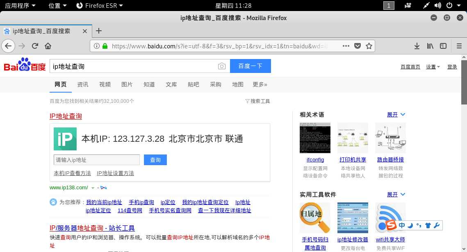Open the 位置 menu

click(x=57, y=5)
